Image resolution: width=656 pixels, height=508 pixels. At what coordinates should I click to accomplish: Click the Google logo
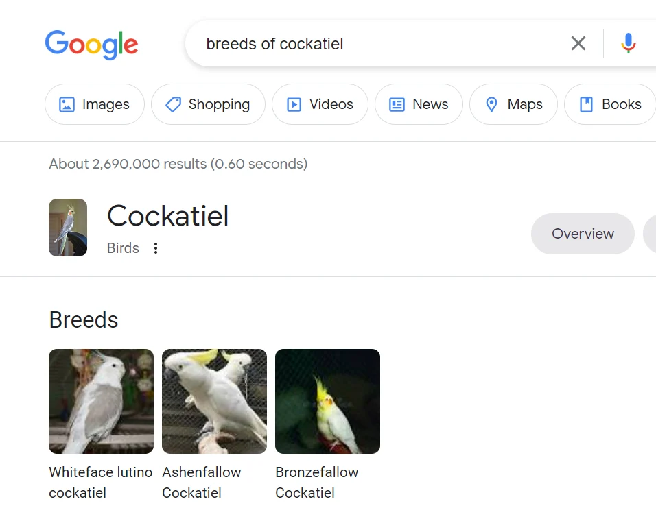[x=91, y=44]
